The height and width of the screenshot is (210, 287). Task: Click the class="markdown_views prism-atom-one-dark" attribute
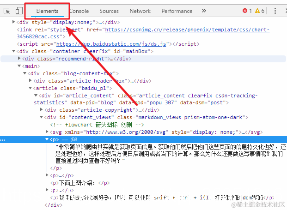point(181,117)
